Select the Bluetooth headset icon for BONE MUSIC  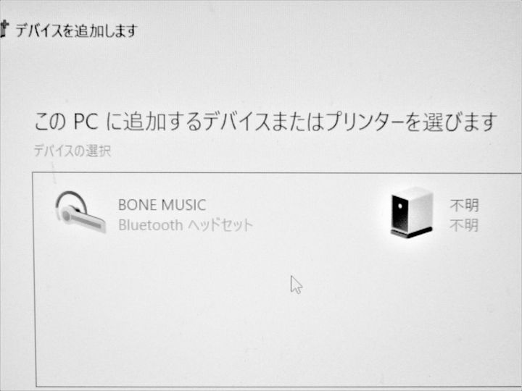pyautogui.click(x=80, y=212)
